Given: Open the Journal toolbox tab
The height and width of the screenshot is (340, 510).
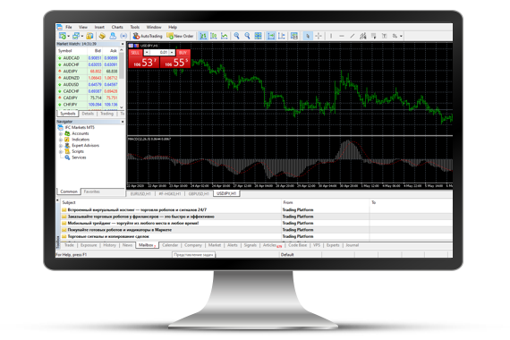Looking at the screenshot, I should (352, 245).
